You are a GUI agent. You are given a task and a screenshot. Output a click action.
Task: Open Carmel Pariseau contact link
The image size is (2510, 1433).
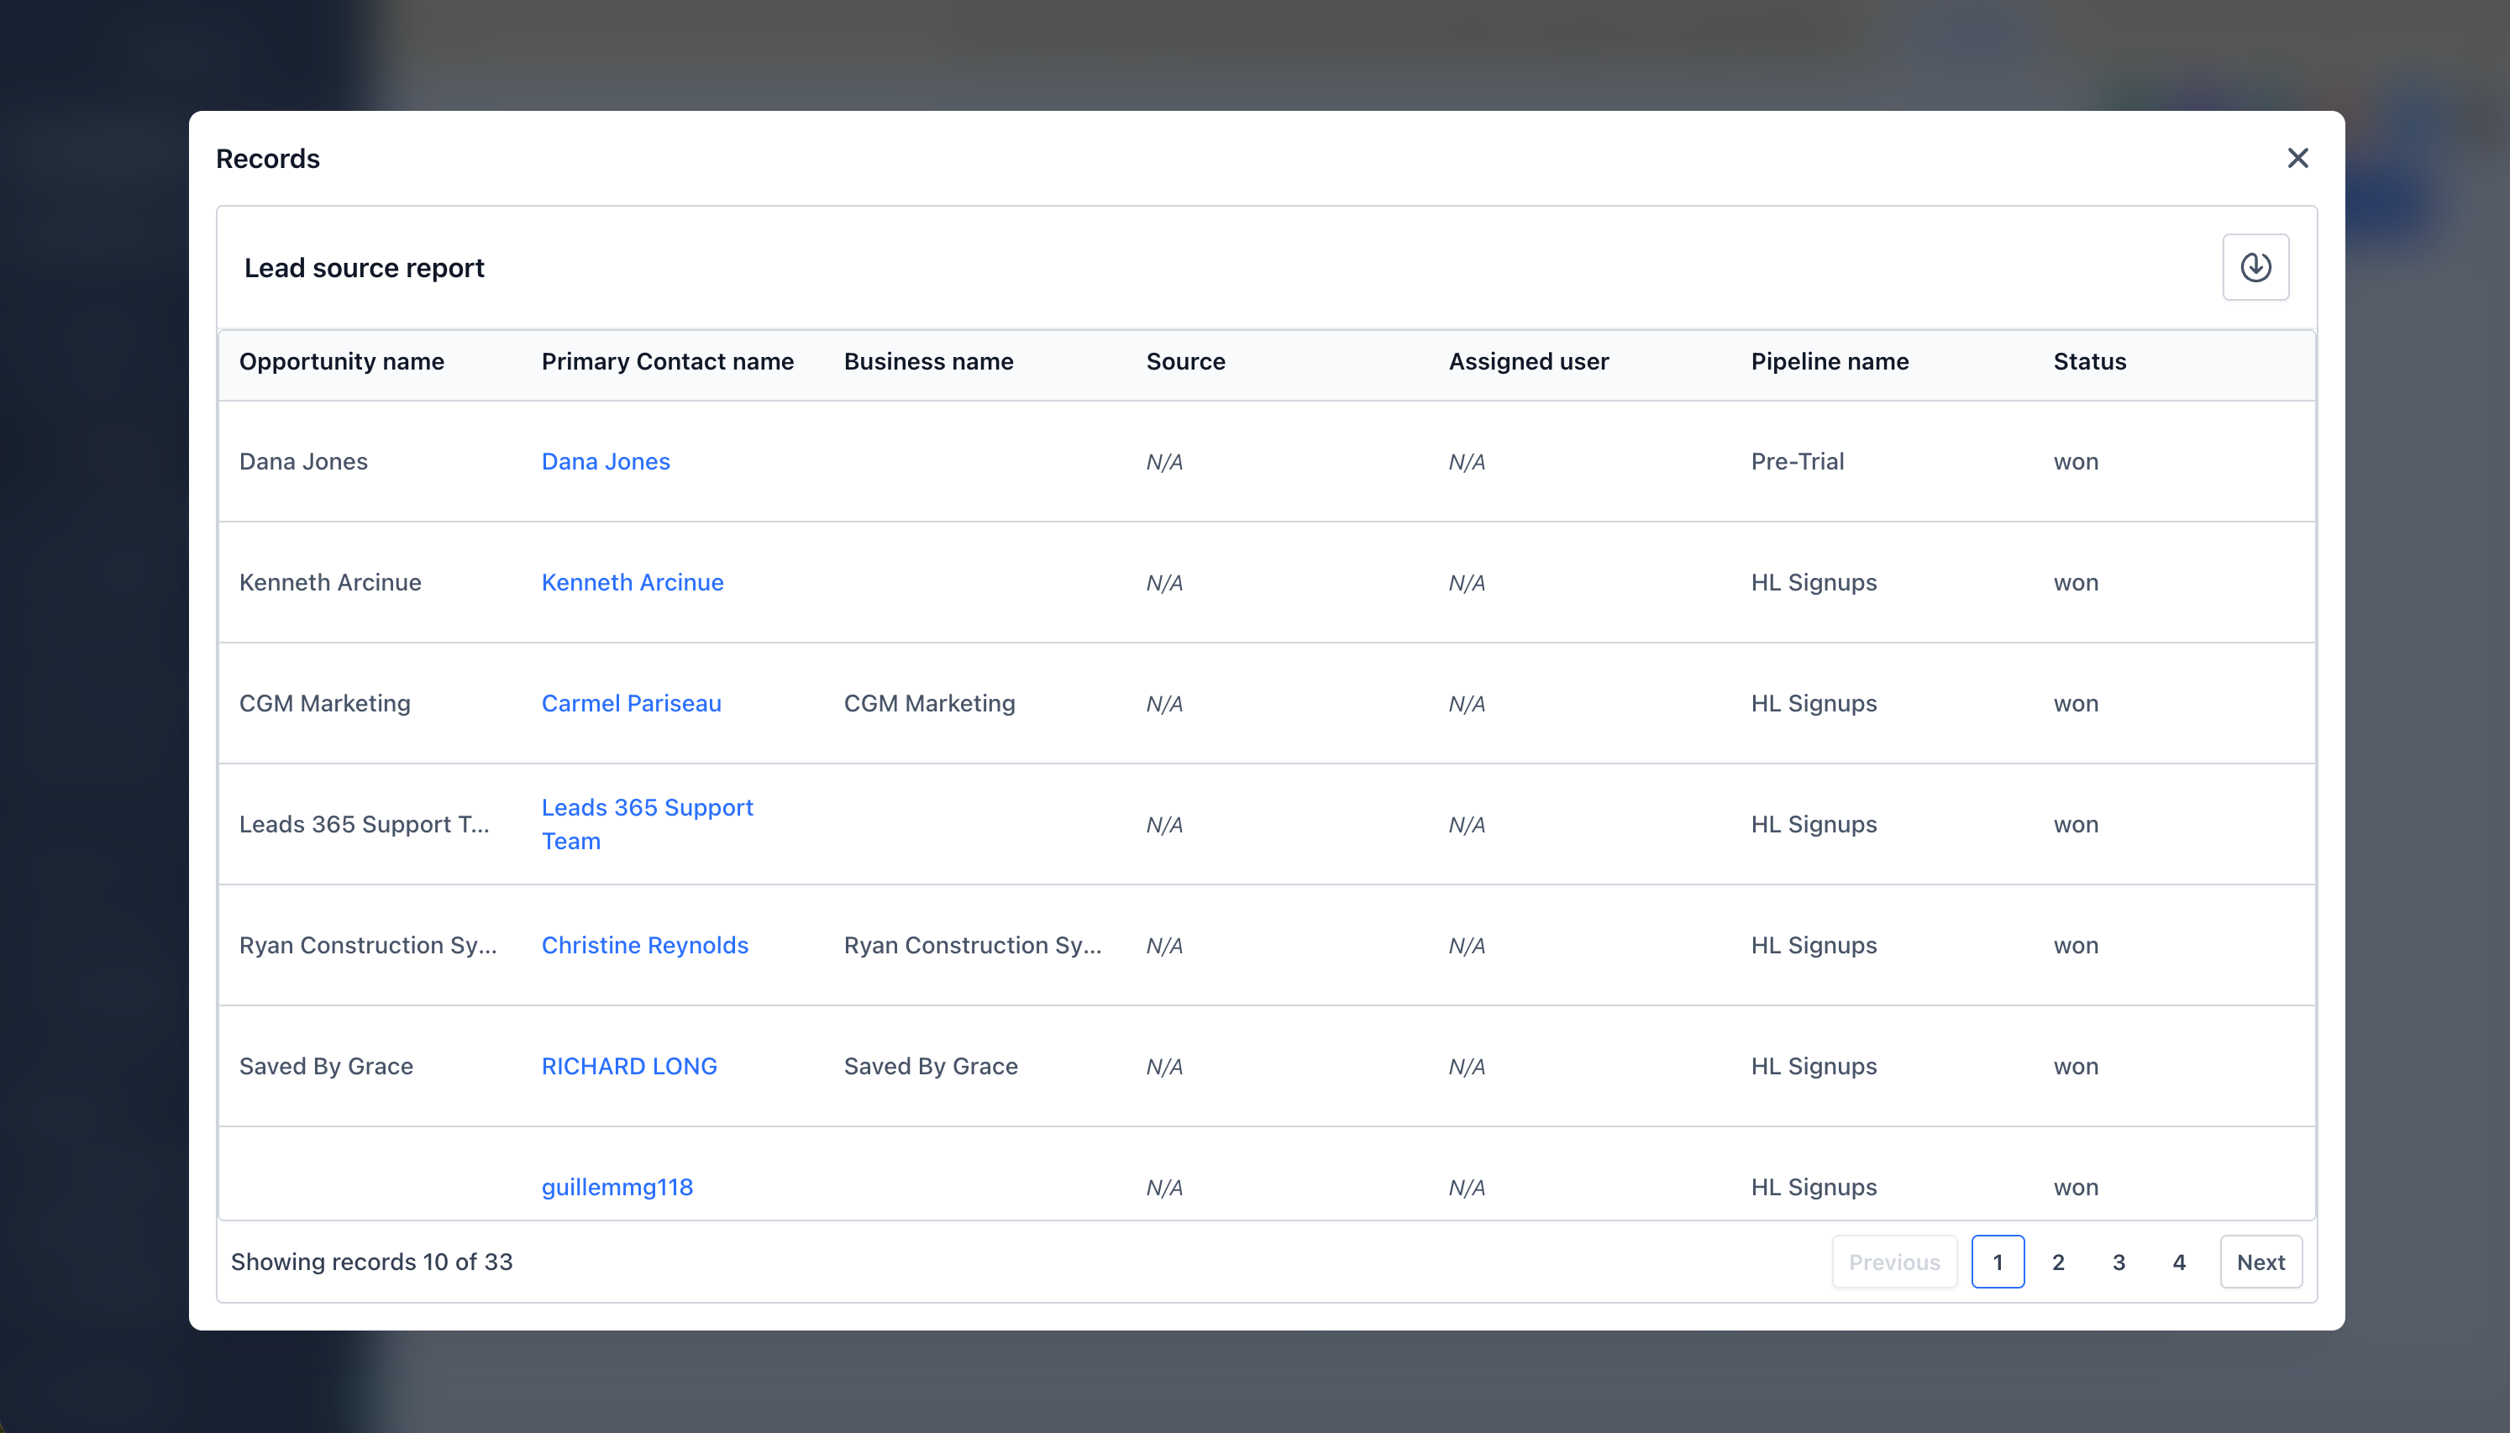click(x=631, y=704)
